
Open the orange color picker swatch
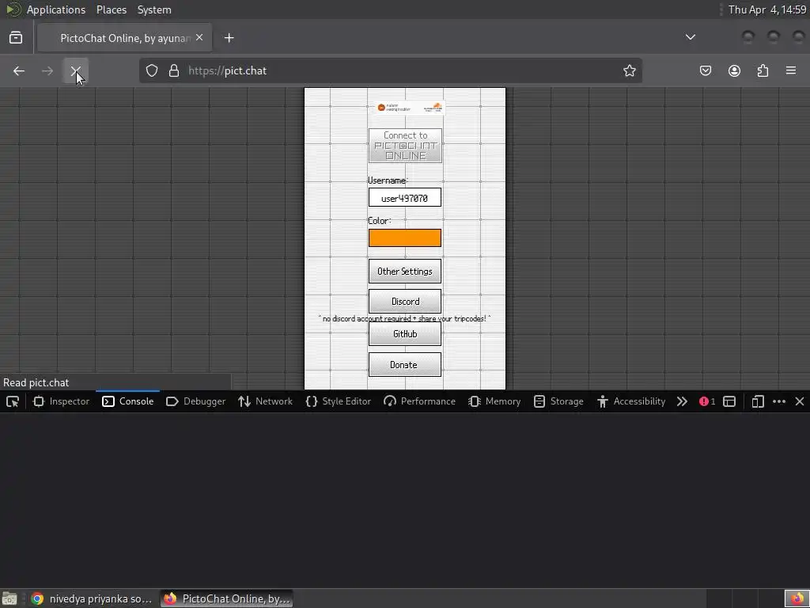[x=405, y=237]
